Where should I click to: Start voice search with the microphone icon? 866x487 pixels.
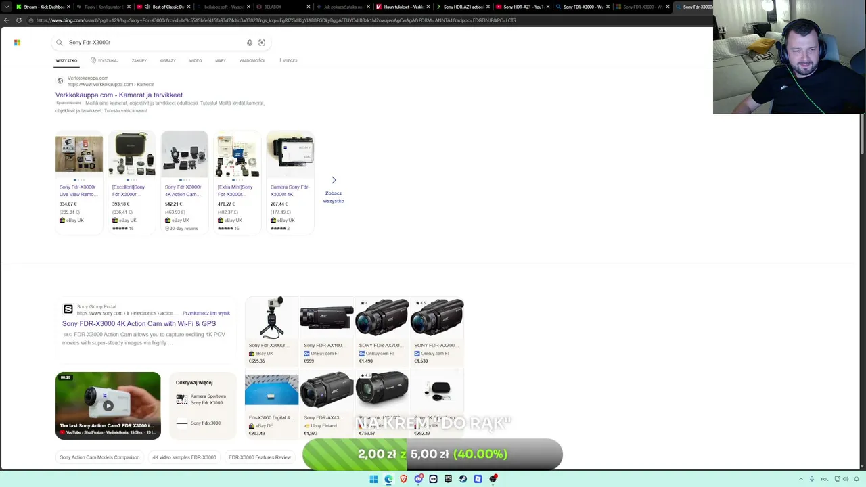[250, 43]
